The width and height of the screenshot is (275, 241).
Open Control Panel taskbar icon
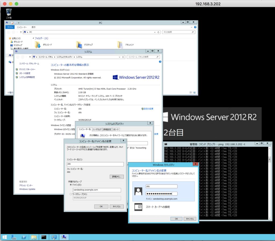(x=54, y=237)
